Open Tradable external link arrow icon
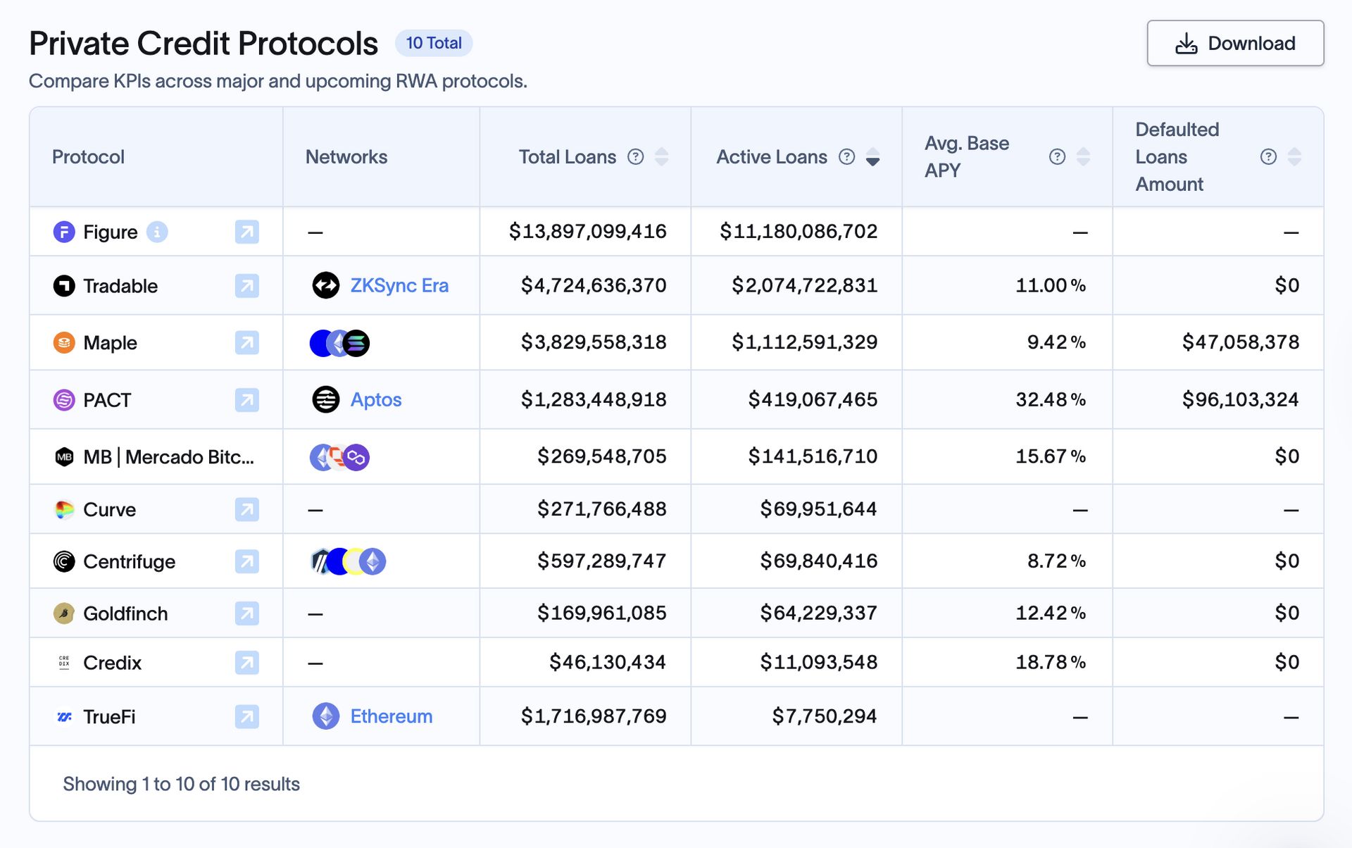Viewport: 1352px width, 848px height. pos(246,286)
